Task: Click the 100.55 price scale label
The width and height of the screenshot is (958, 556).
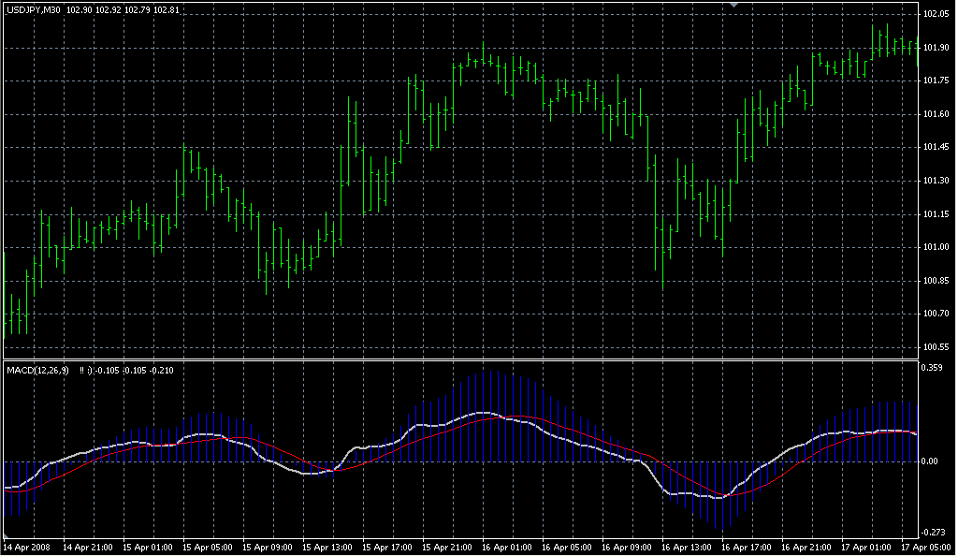Action: 936,346
